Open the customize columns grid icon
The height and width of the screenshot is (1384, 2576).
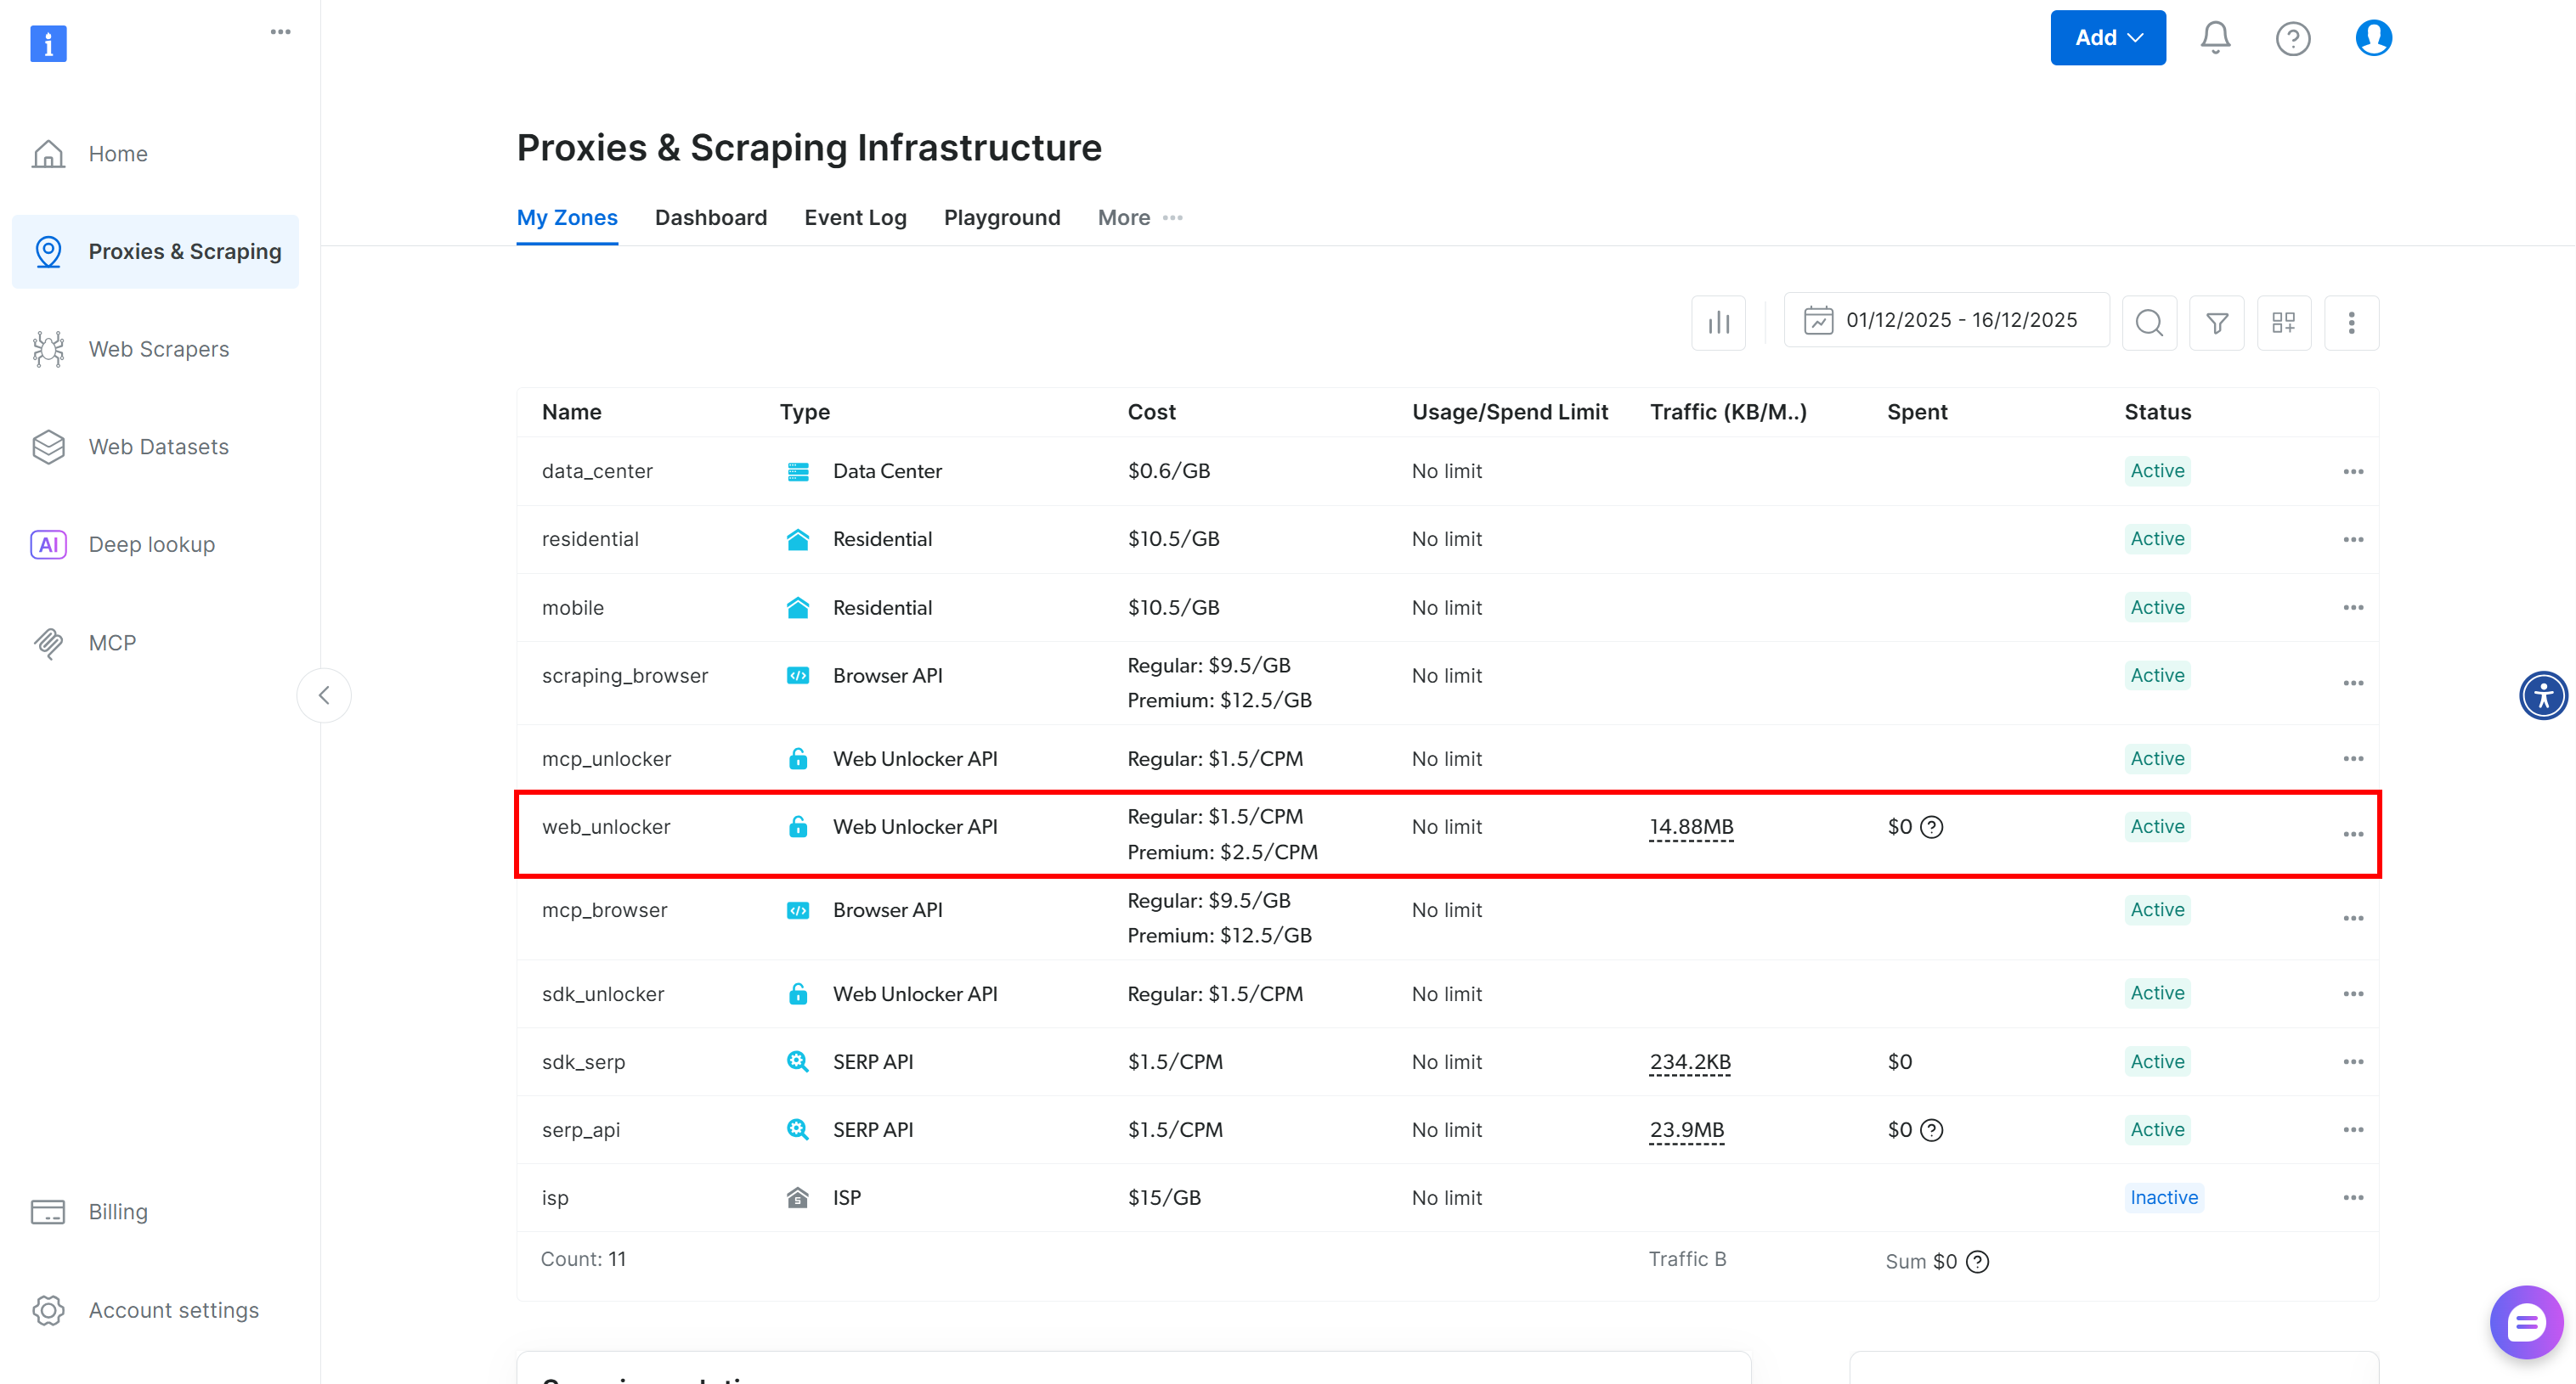point(2284,322)
